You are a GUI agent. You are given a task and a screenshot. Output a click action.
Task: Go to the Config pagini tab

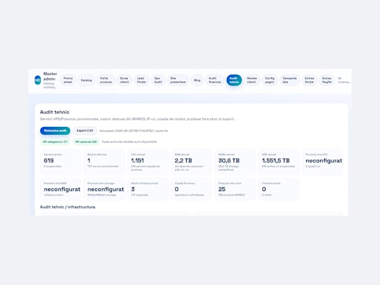pos(270,80)
